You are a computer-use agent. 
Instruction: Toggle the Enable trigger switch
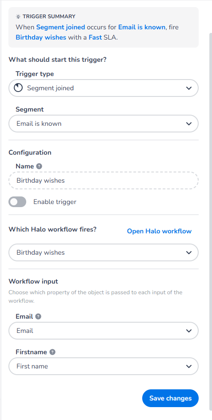click(x=17, y=202)
